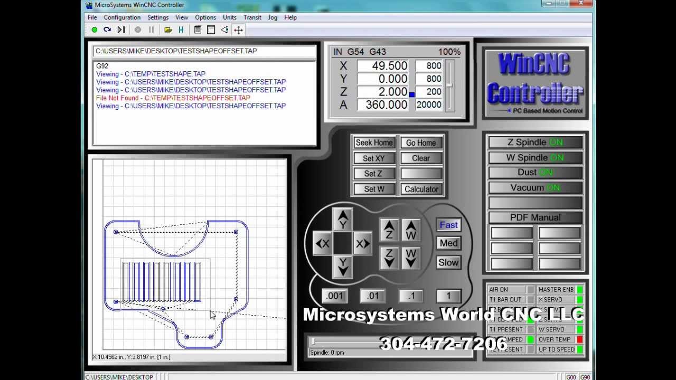Click the Z position value 2.000

pyautogui.click(x=383, y=92)
